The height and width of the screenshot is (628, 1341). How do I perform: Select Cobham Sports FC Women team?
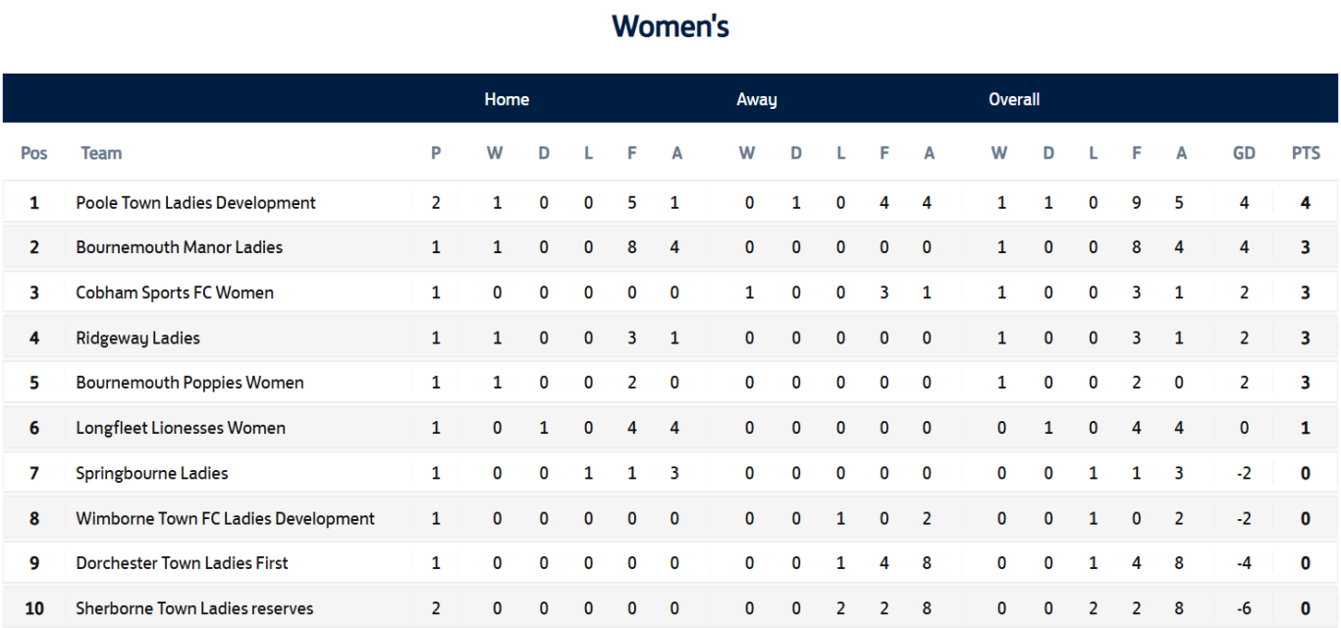(x=175, y=292)
